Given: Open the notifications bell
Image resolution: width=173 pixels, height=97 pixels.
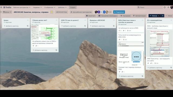Looking at the screenshot, I should coord(168,7).
